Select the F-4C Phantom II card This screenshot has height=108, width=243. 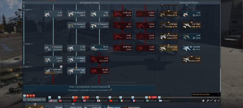click(x=76, y=14)
